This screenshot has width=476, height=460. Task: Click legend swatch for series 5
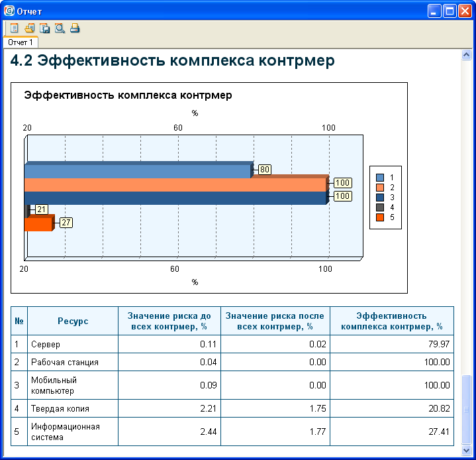pos(380,217)
